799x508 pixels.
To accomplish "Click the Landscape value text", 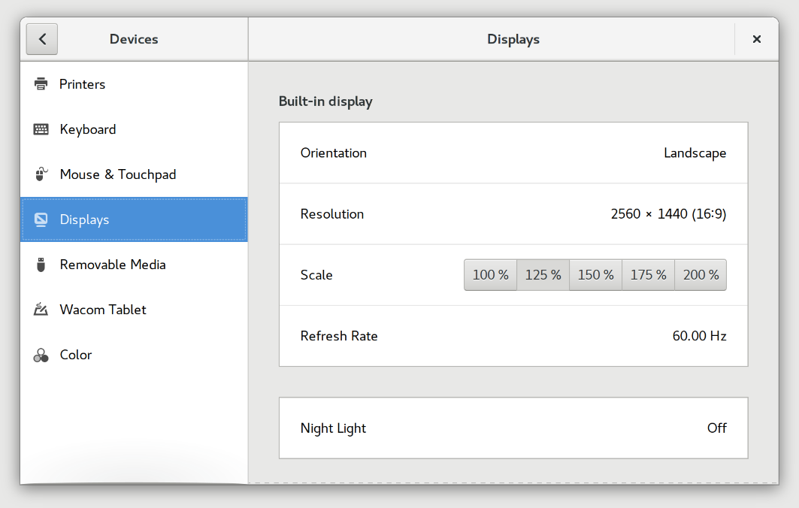I will (695, 153).
